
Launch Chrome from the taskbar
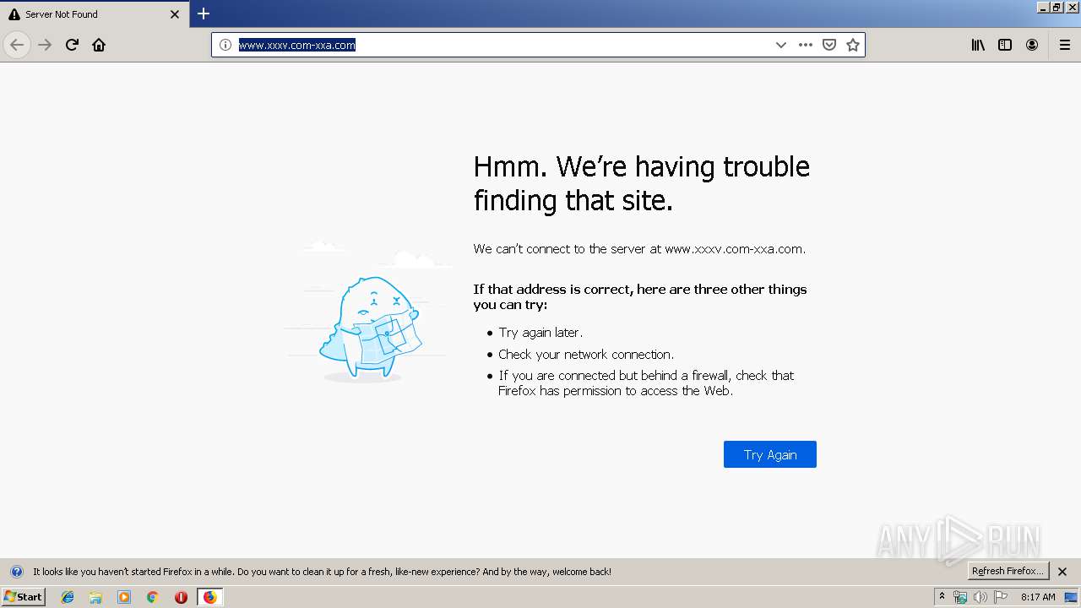[x=153, y=597]
